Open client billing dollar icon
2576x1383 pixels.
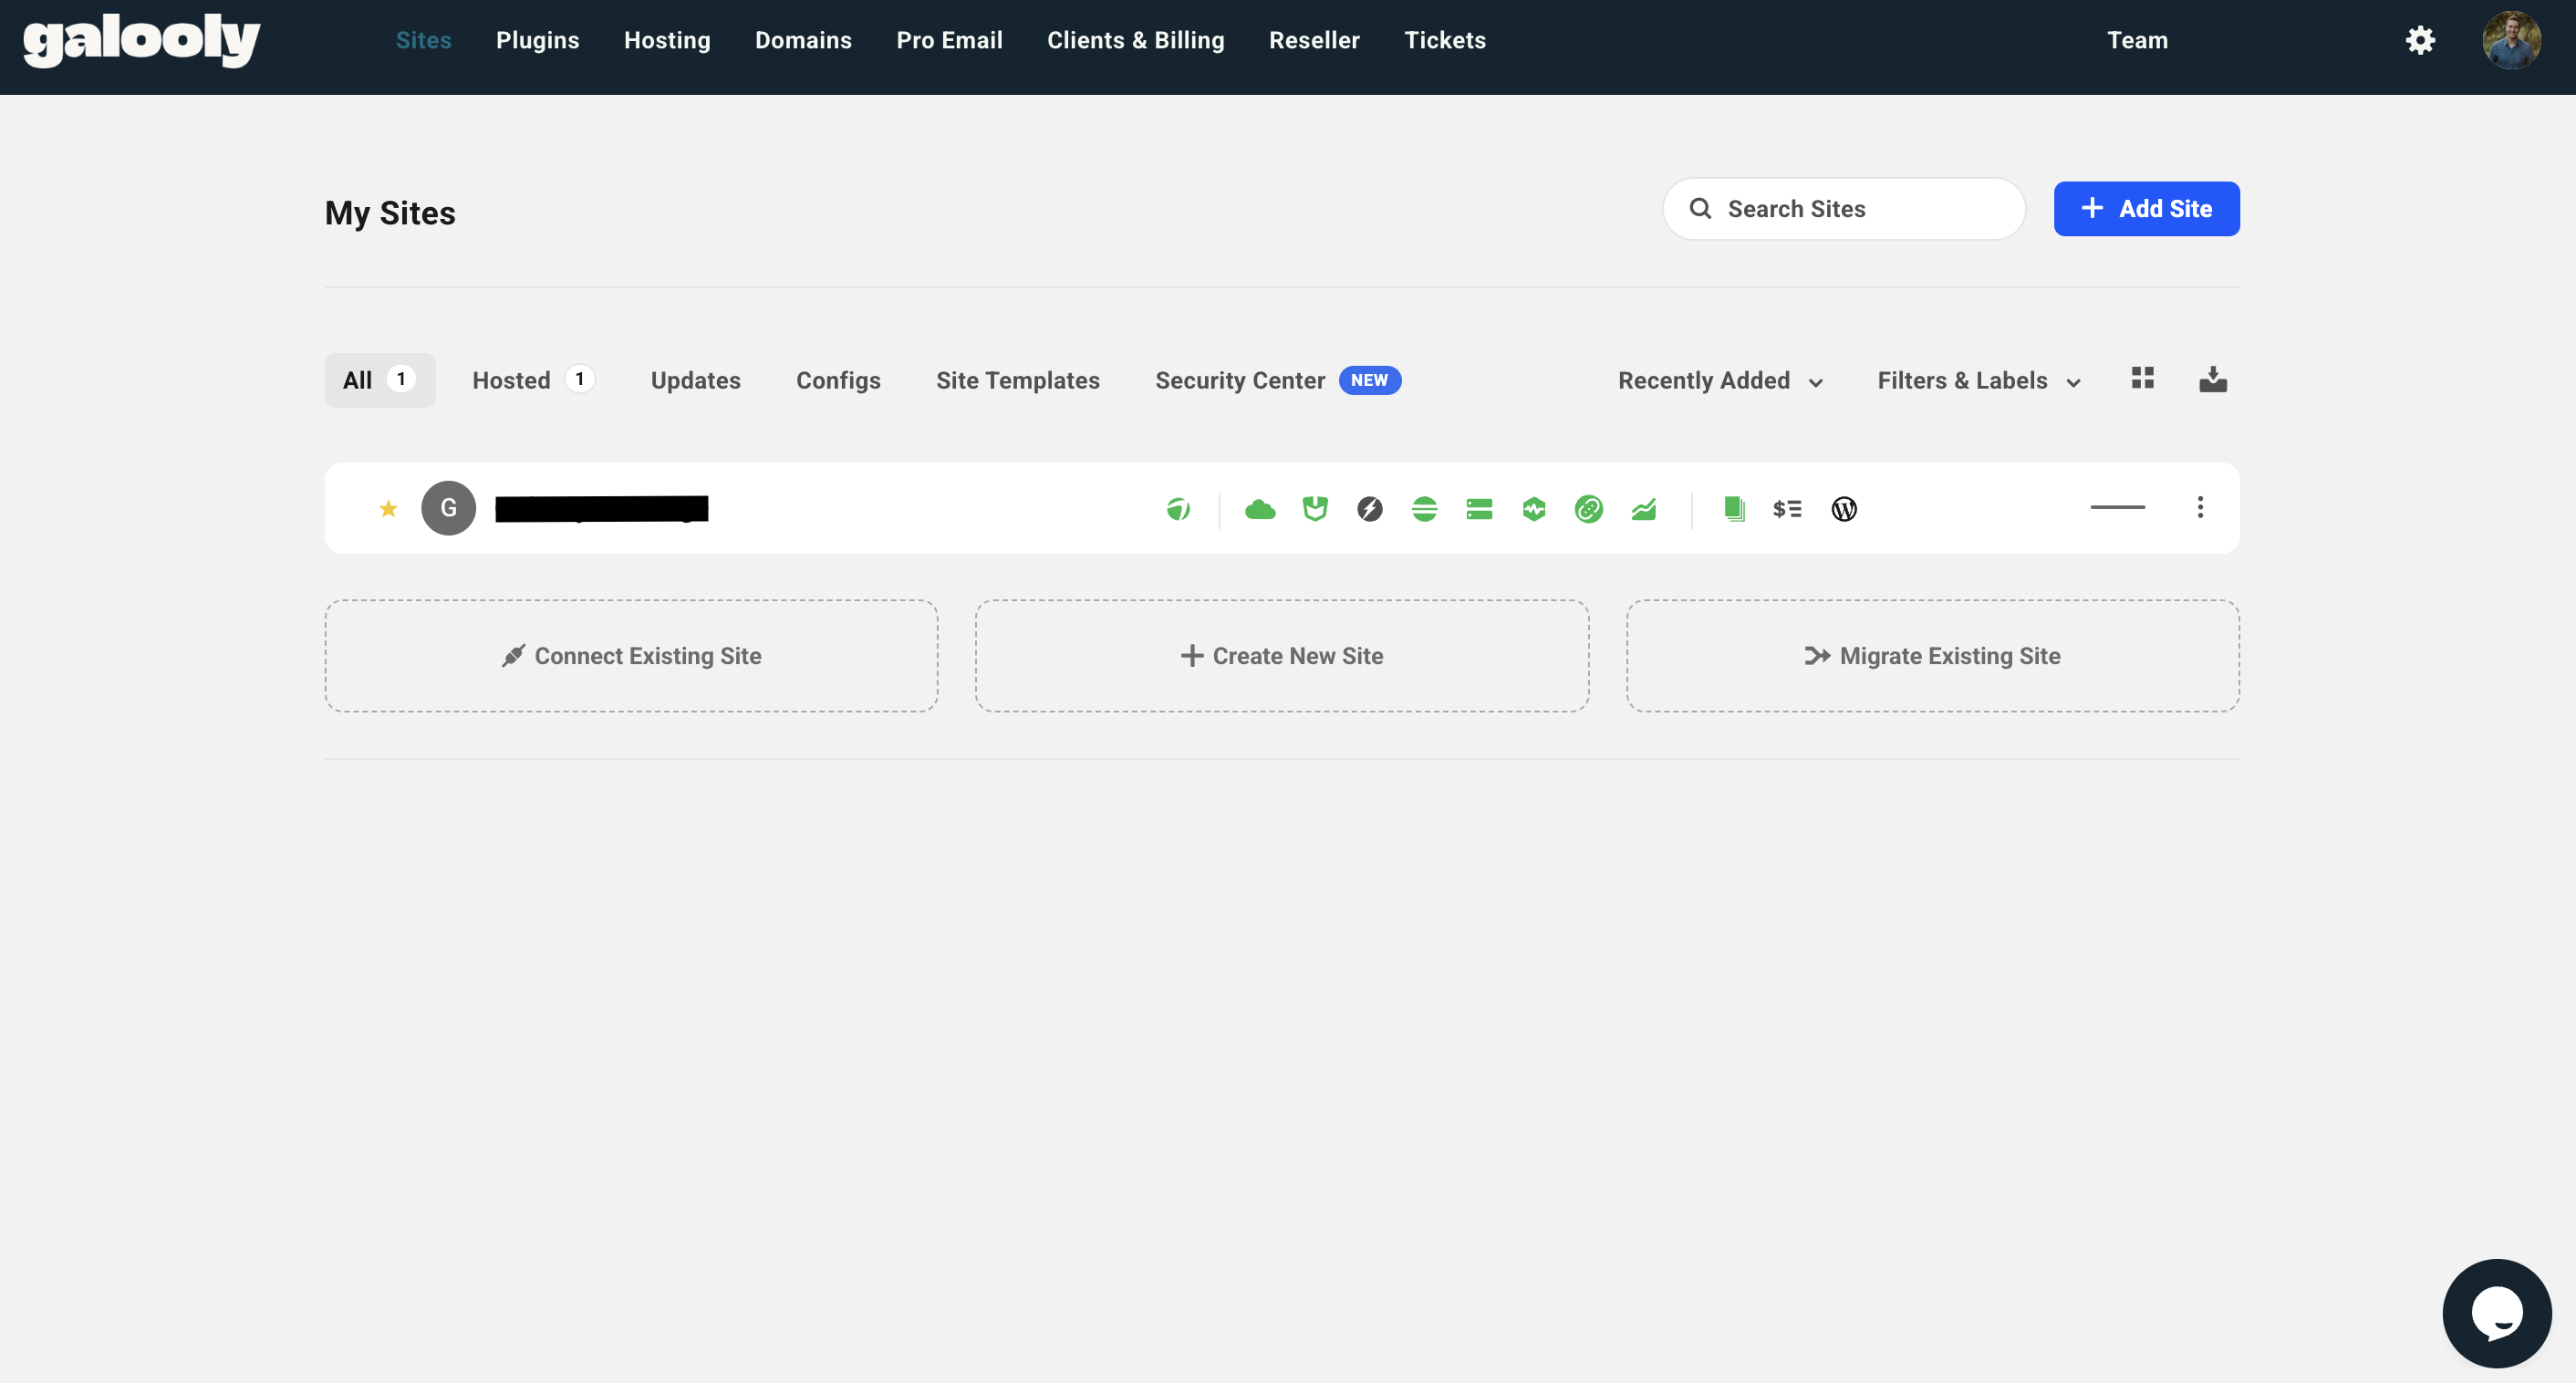(x=1787, y=509)
